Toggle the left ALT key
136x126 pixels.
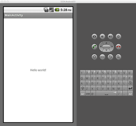(83, 93)
